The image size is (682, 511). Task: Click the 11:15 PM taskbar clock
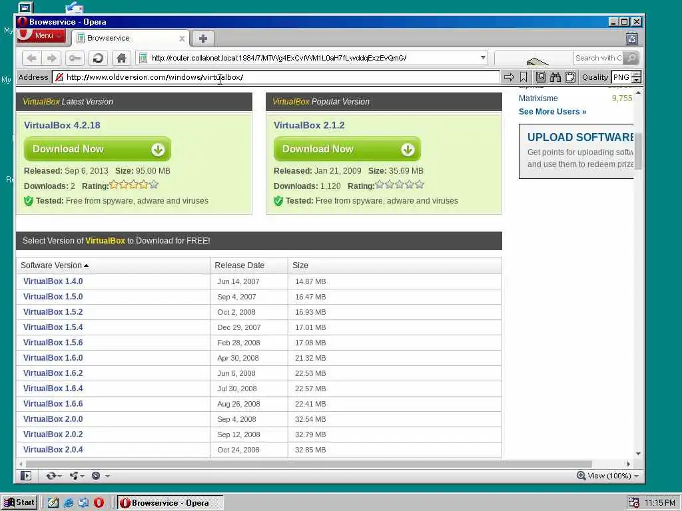point(660,503)
